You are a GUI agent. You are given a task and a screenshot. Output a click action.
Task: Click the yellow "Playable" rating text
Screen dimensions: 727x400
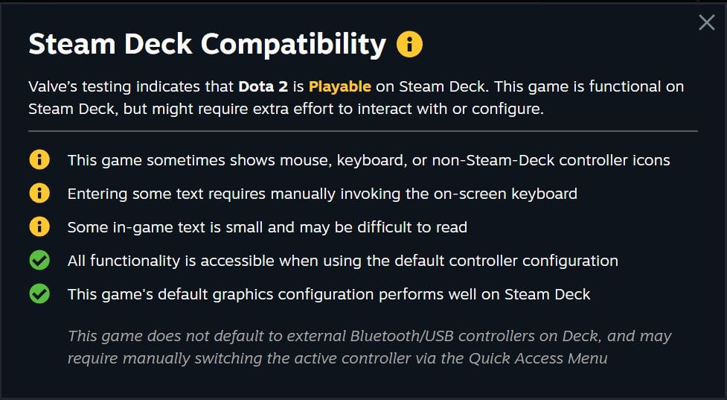point(339,86)
